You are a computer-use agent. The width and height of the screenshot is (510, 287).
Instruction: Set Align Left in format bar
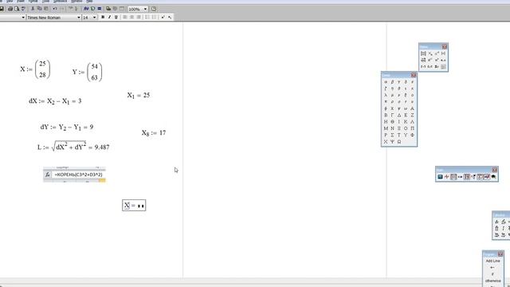(x=124, y=17)
